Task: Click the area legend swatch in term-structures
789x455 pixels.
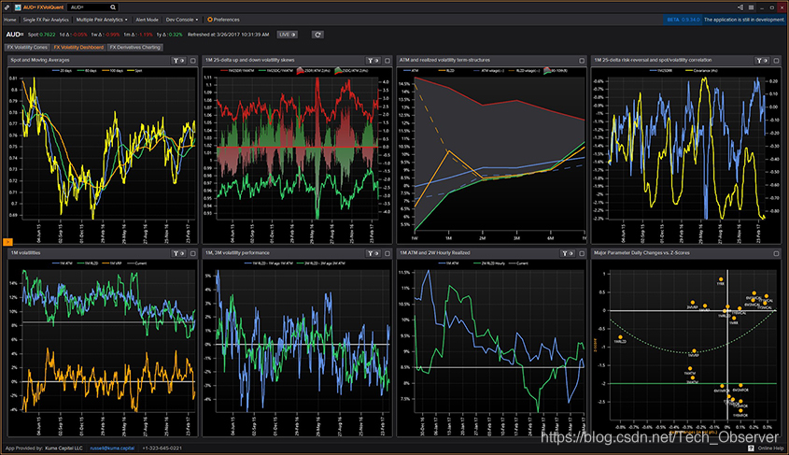Action: click(x=547, y=71)
